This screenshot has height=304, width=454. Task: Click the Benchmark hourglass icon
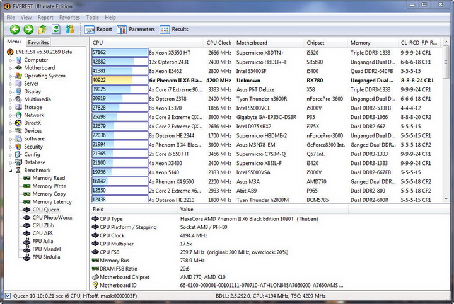click(x=18, y=170)
